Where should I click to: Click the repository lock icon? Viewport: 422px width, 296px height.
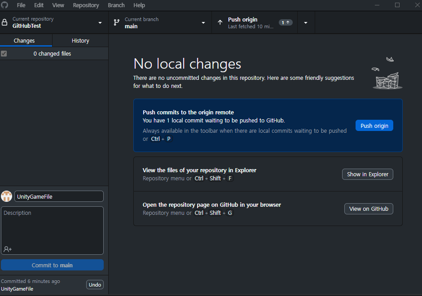(x=4, y=22)
